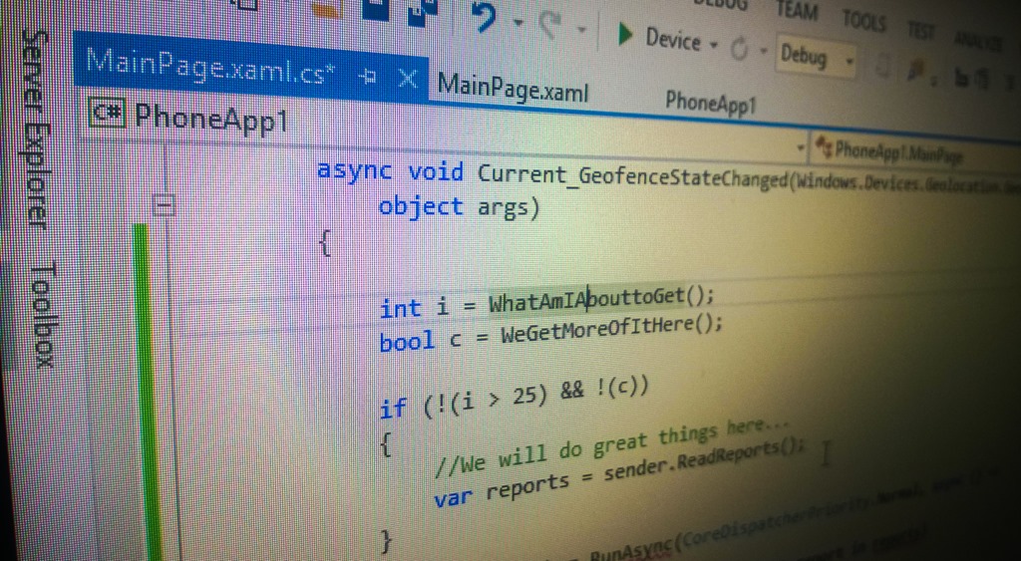
Task: Click the closing brace after var reports
Action: click(x=388, y=540)
